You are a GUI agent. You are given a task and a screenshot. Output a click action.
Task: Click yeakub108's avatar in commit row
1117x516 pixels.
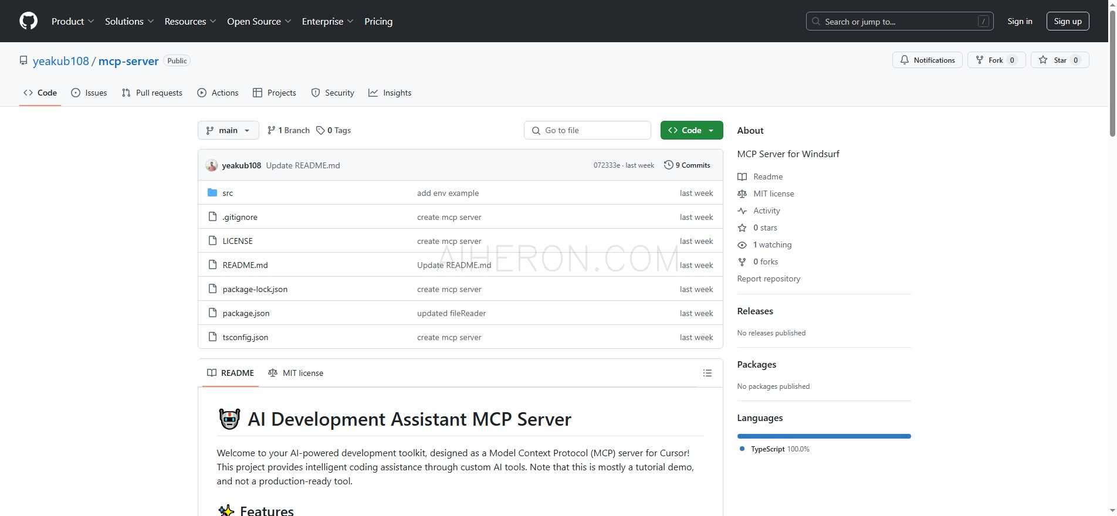(212, 165)
